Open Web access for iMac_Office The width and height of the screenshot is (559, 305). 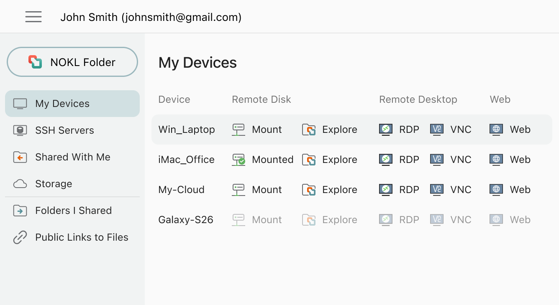click(x=520, y=160)
